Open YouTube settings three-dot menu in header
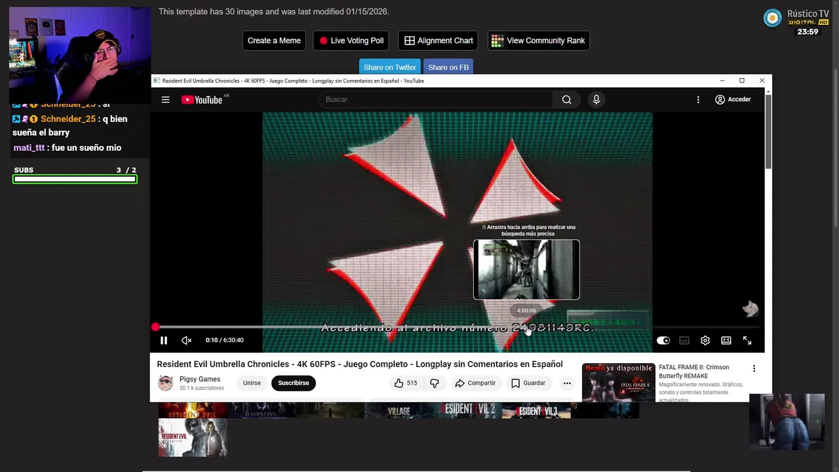The image size is (839, 472). tap(698, 100)
